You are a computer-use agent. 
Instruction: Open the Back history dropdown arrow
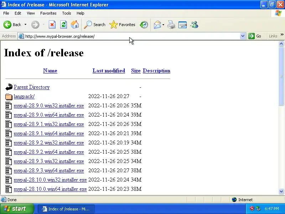(25, 25)
